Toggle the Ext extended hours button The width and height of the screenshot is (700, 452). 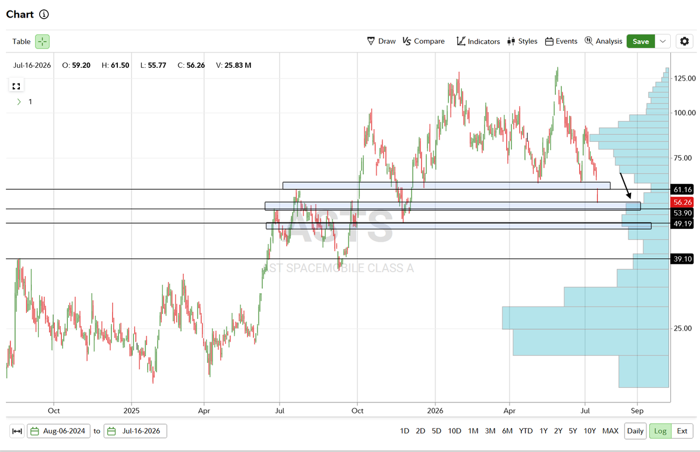[682, 431]
